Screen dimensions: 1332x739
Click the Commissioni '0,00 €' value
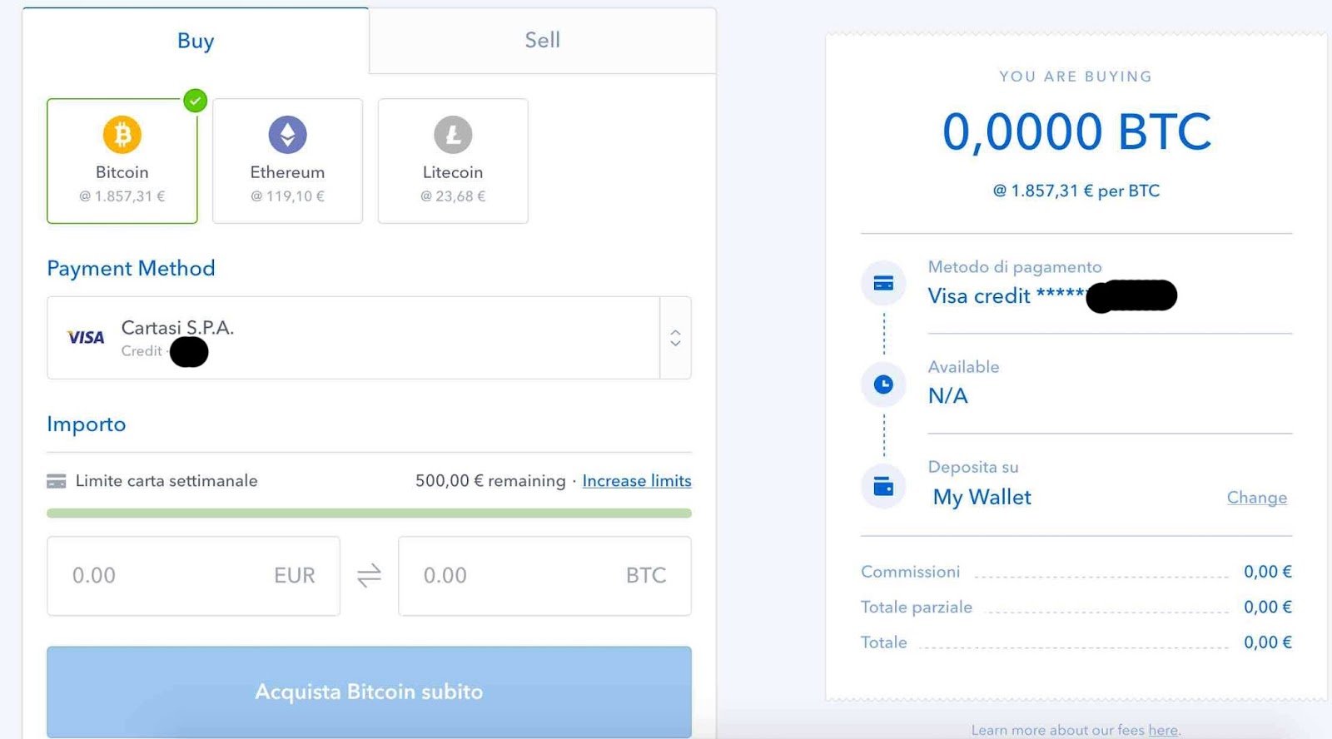pyautogui.click(x=1268, y=572)
